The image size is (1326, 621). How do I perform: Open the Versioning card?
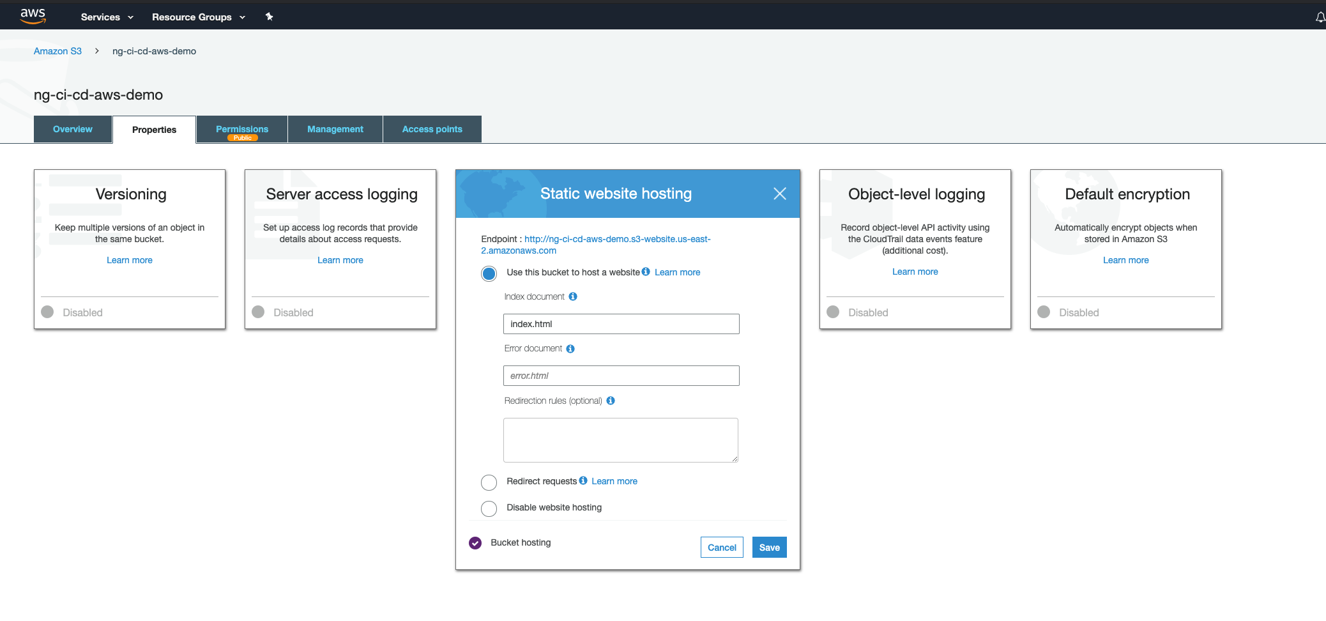[130, 249]
